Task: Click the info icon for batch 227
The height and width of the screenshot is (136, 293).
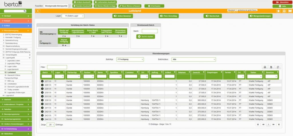Action: click(42, 81)
